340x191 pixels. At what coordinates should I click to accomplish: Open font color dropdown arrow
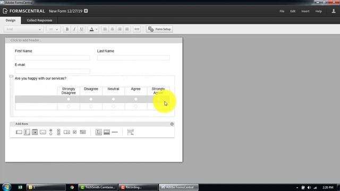pos(97,29)
